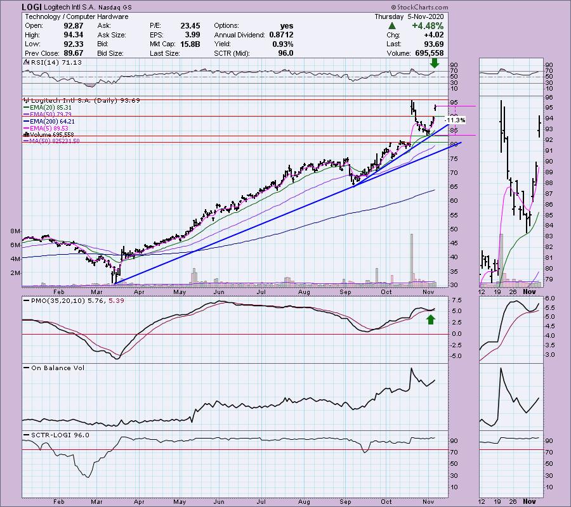Click the Options value 'yes'
The height and width of the screenshot is (507, 571).
(x=287, y=26)
